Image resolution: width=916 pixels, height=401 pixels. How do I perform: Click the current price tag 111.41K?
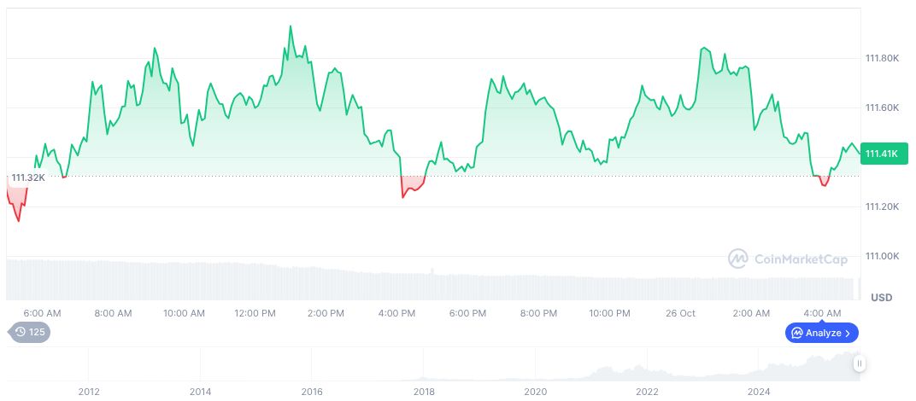pyautogui.click(x=881, y=154)
